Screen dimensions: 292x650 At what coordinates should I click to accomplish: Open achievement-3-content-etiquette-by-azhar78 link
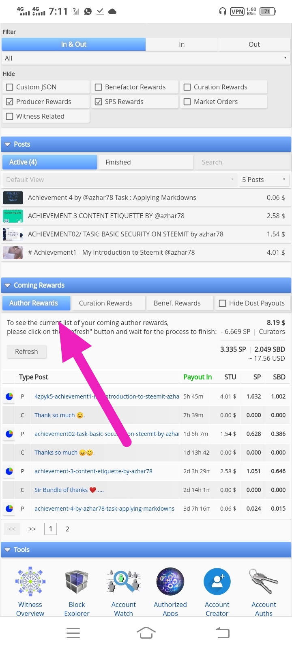(93, 471)
